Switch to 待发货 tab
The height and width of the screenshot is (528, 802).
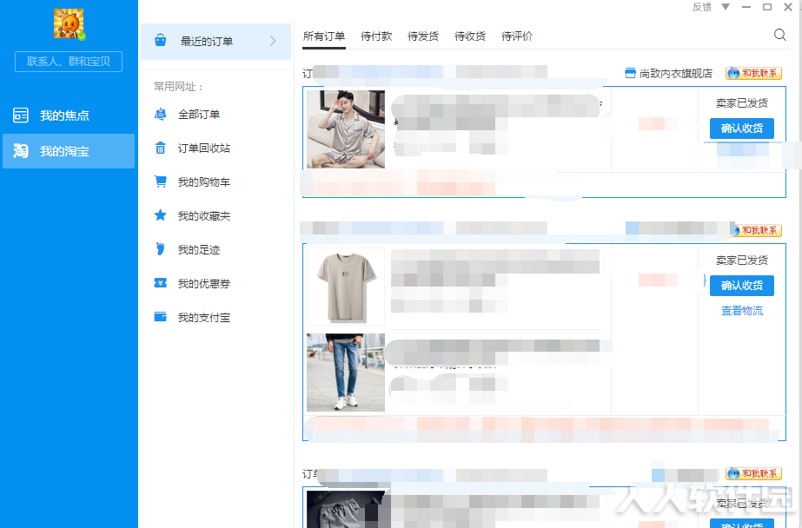click(423, 36)
